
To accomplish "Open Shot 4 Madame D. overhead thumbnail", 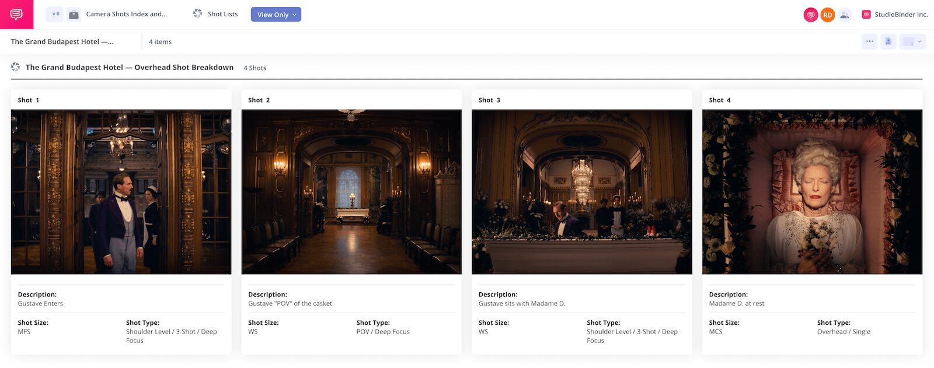I will (812, 192).
